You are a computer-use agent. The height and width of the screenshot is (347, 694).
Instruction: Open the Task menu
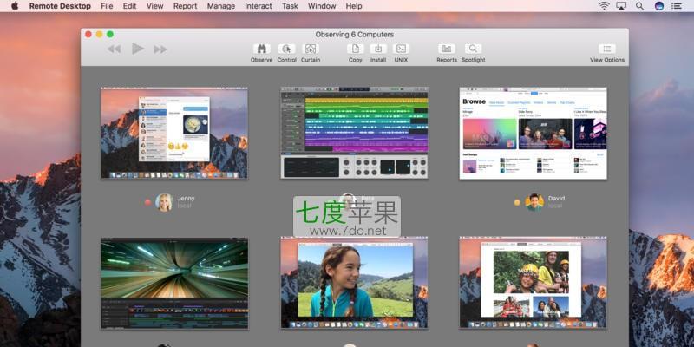pos(290,6)
